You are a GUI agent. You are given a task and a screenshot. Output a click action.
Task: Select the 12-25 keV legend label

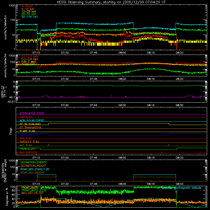(x=29, y=12)
